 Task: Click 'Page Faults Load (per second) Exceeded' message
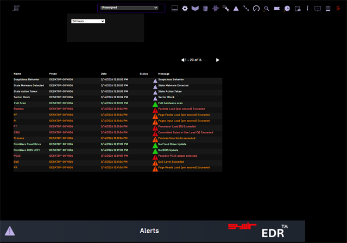point(184,115)
